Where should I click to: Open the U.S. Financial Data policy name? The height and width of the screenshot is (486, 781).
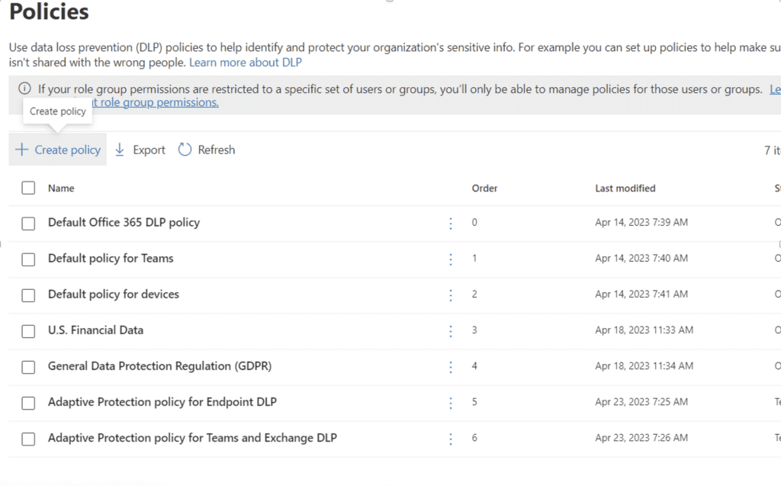pos(95,330)
